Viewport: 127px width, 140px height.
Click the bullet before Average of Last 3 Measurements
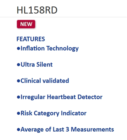coord(18,129)
